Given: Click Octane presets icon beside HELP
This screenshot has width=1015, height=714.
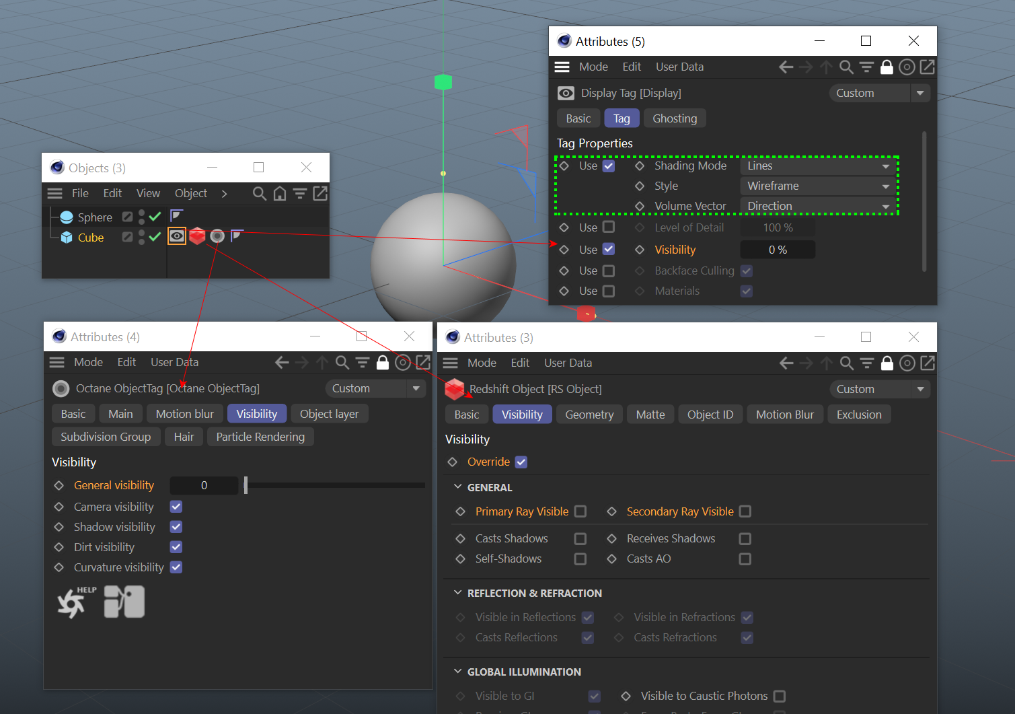Looking at the screenshot, I should tap(124, 602).
